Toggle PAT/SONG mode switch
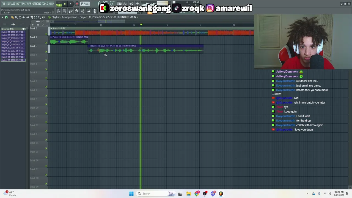 click(x=59, y=4)
